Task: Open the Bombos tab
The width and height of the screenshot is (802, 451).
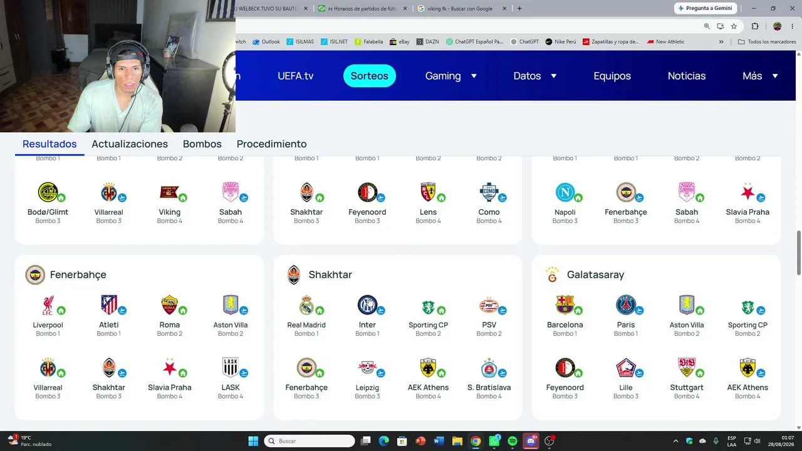Action: 202,144
